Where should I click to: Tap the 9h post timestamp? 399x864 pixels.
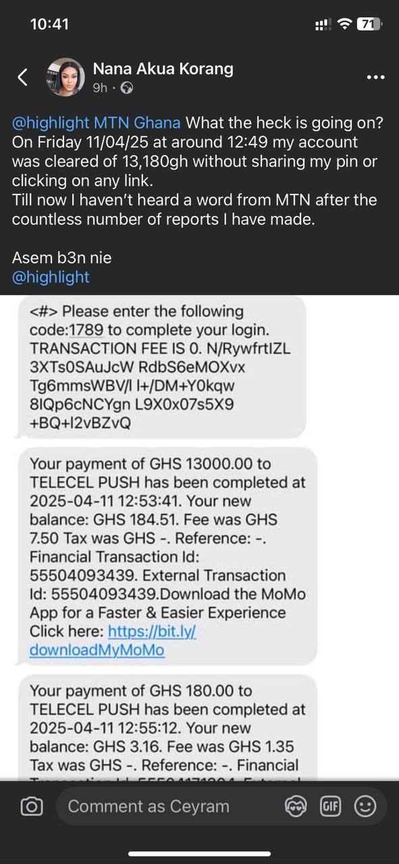point(100,88)
